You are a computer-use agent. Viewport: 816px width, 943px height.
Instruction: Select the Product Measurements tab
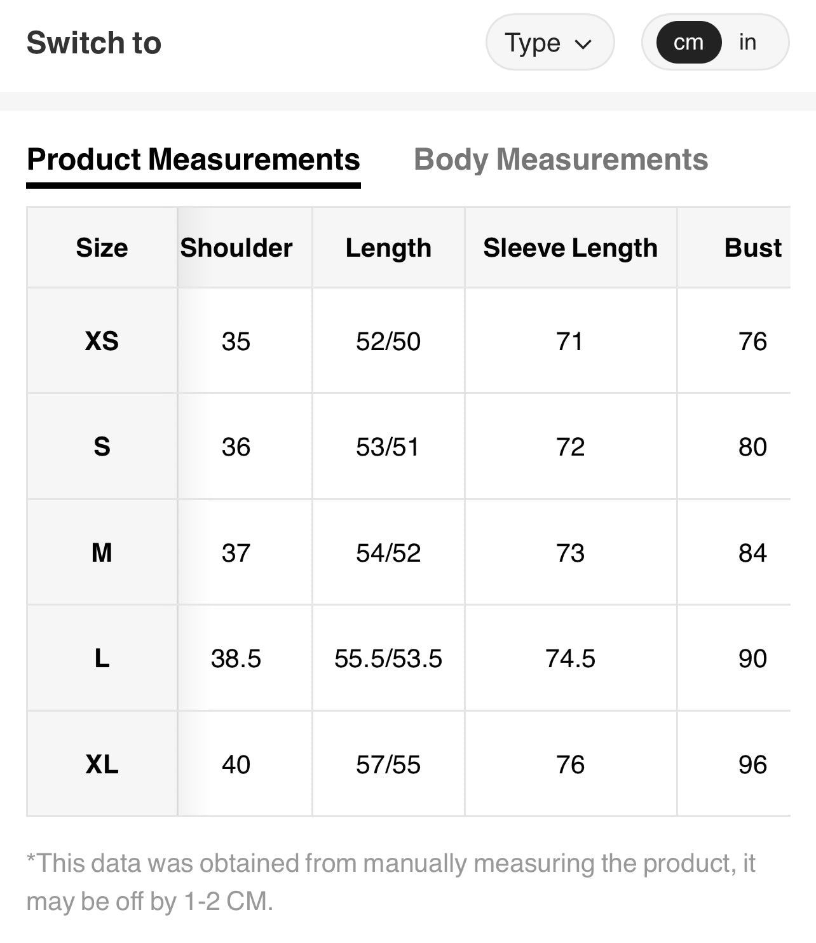coord(193,159)
